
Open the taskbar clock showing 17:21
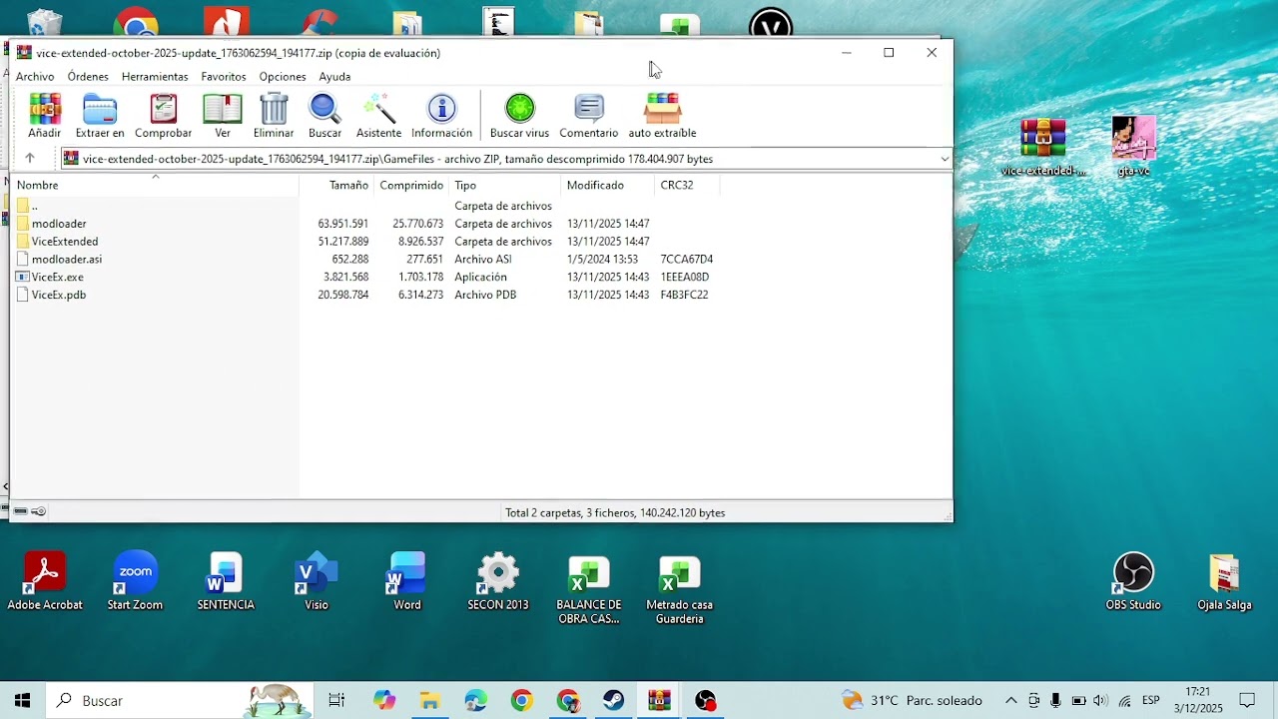point(1198,700)
